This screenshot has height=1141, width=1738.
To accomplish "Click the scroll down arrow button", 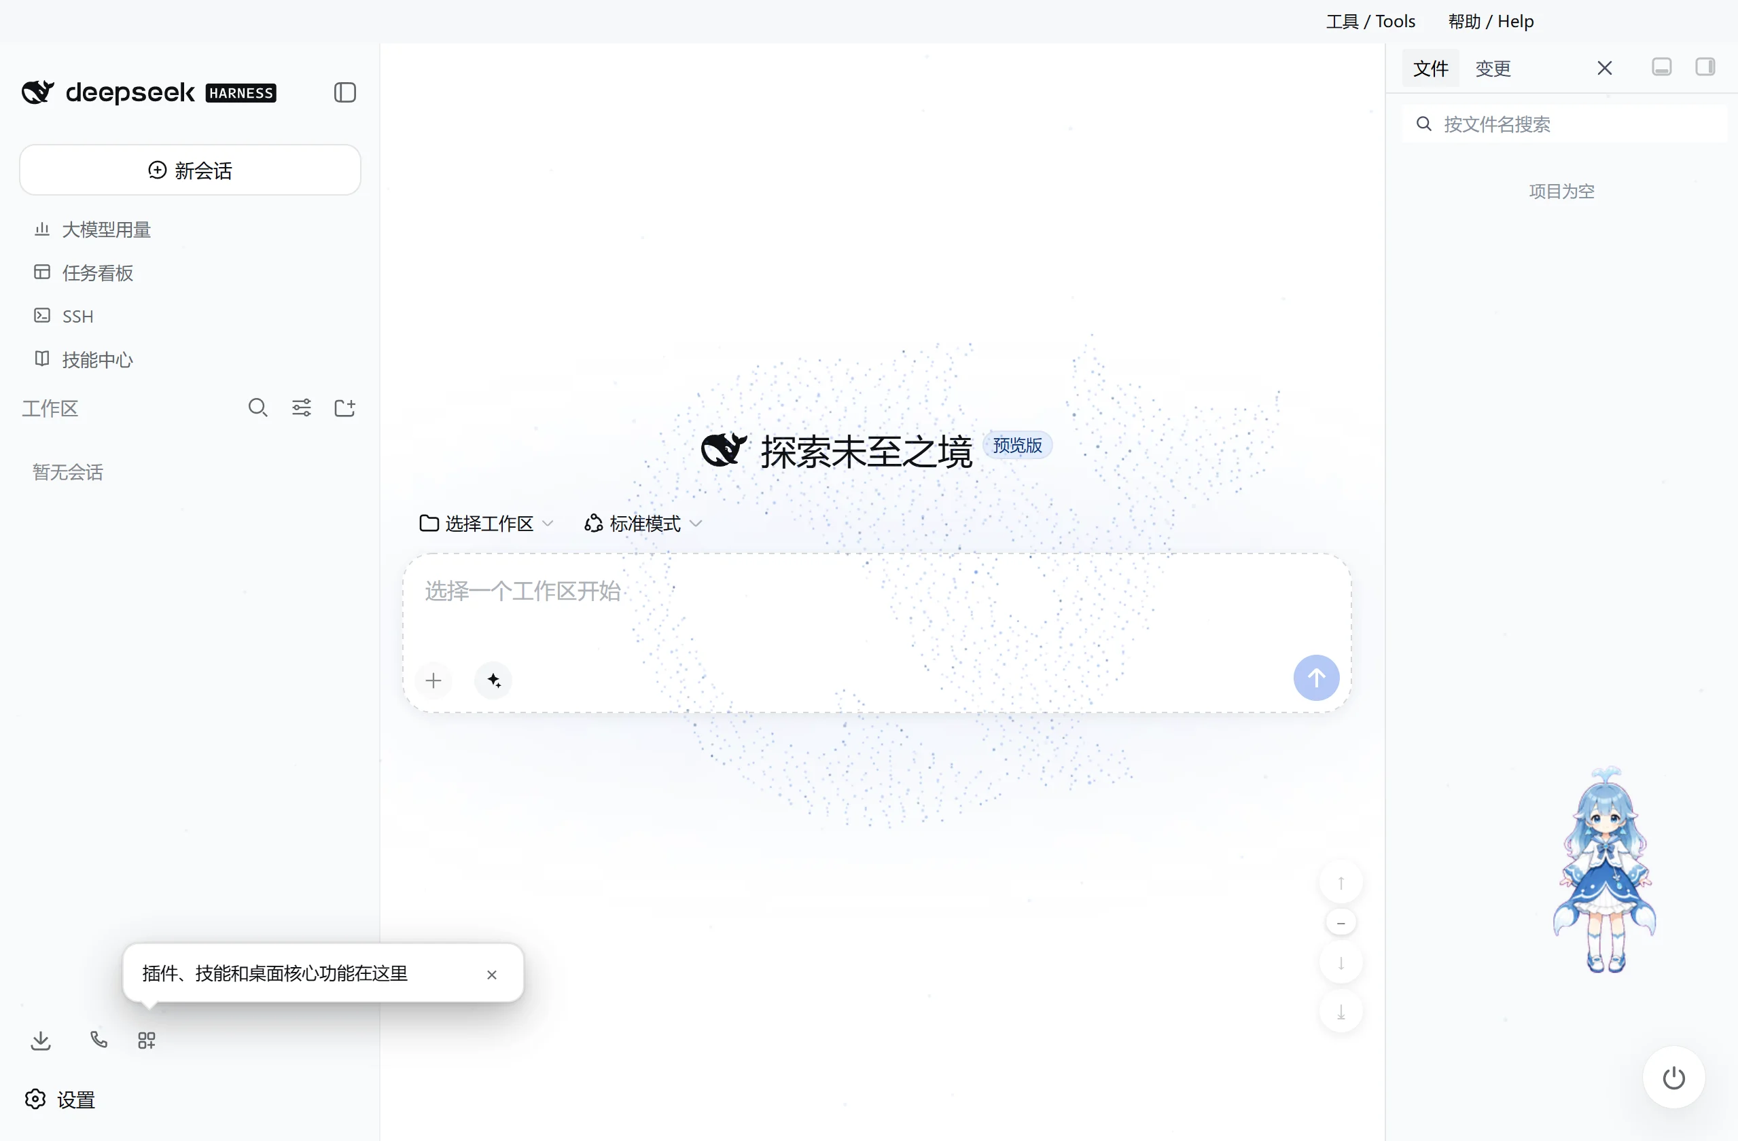I will (1341, 963).
